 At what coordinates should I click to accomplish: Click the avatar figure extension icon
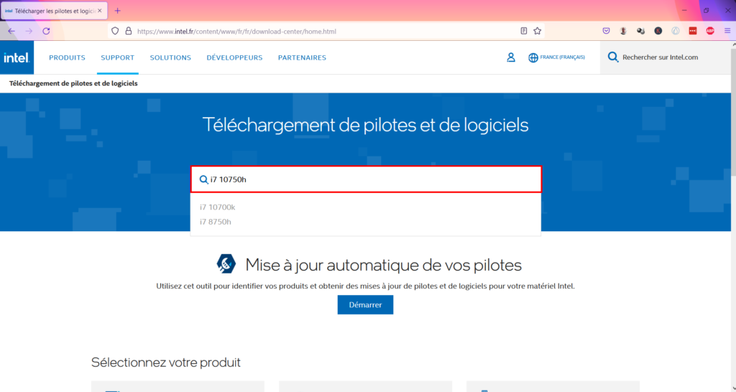[x=623, y=31]
